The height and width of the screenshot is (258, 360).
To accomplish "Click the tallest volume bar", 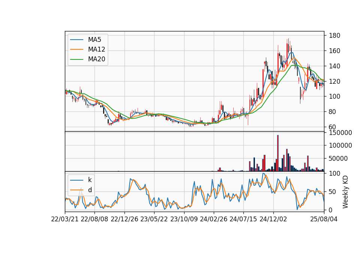I will [x=278, y=153].
